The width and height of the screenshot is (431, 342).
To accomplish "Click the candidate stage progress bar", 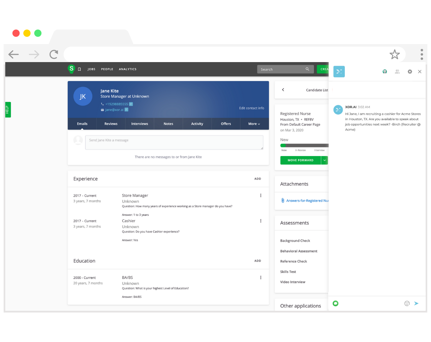I will (x=304, y=145).
